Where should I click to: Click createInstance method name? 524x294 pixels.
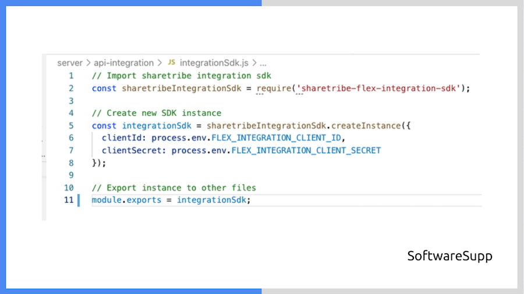[366, 125]
